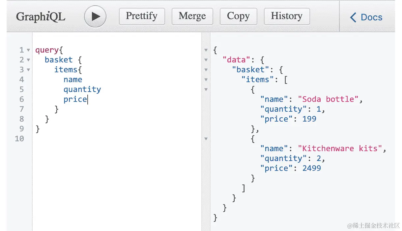Click the price value 199 in the results
The width and height of the screenshot is (402, 231).
pyautogui.click(x=309, y=119)
